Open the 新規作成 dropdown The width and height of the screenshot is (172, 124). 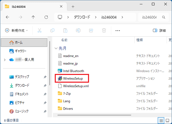[16, 30]
